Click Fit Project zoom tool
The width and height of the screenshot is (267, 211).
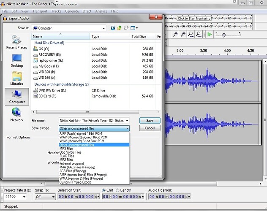click(199, 35)
